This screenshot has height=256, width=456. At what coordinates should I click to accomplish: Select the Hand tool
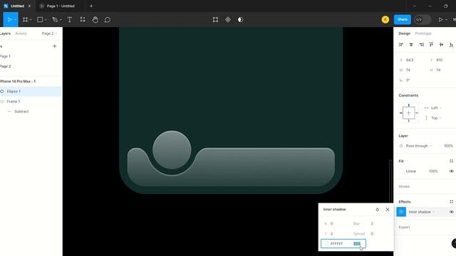95,20
